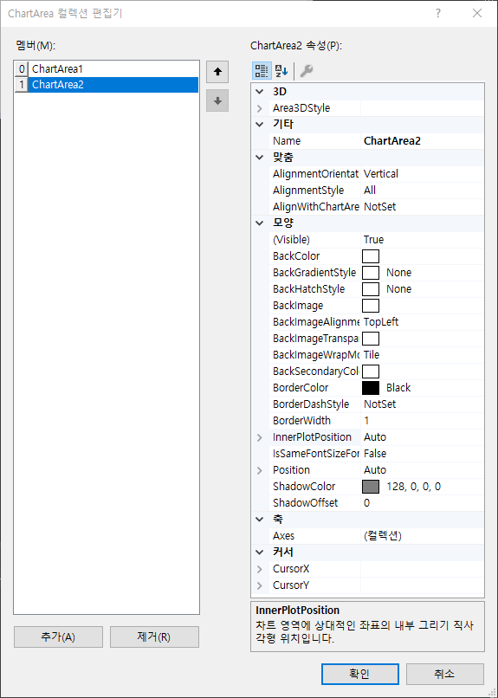Click the Position value Auto

click(375, 470)
